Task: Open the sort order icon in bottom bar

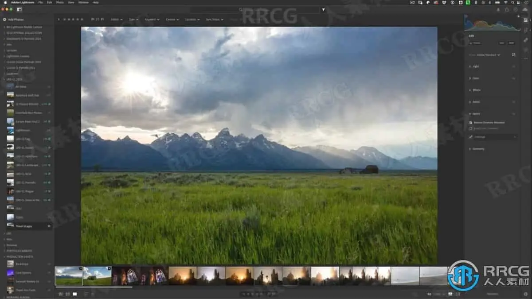Action: [86, 294]
